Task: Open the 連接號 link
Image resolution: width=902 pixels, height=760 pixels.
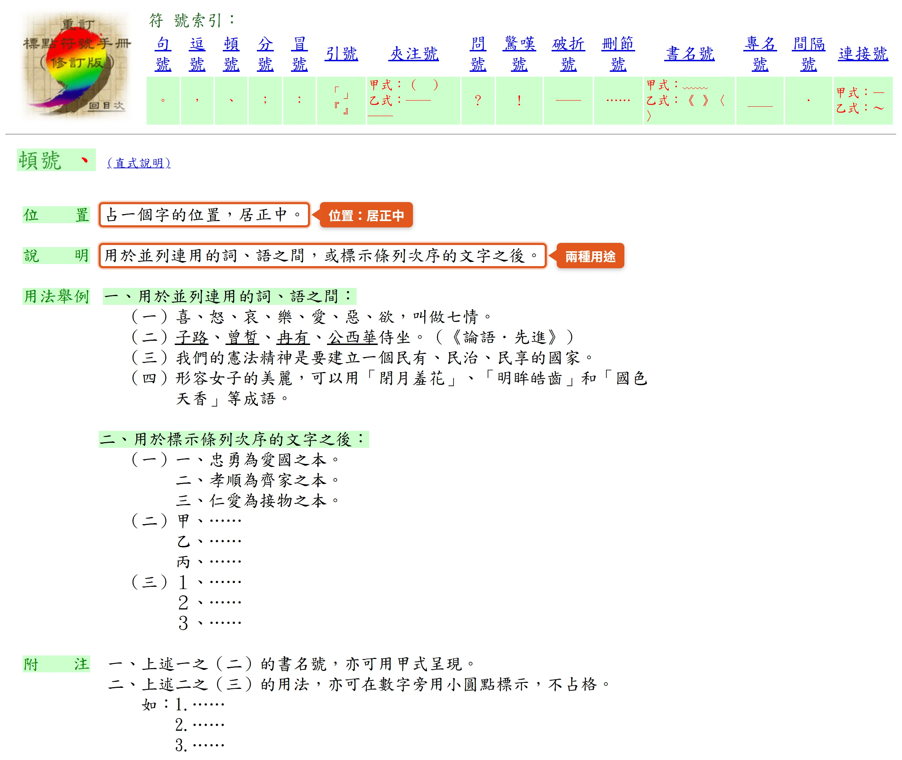Action: (863, 54)
